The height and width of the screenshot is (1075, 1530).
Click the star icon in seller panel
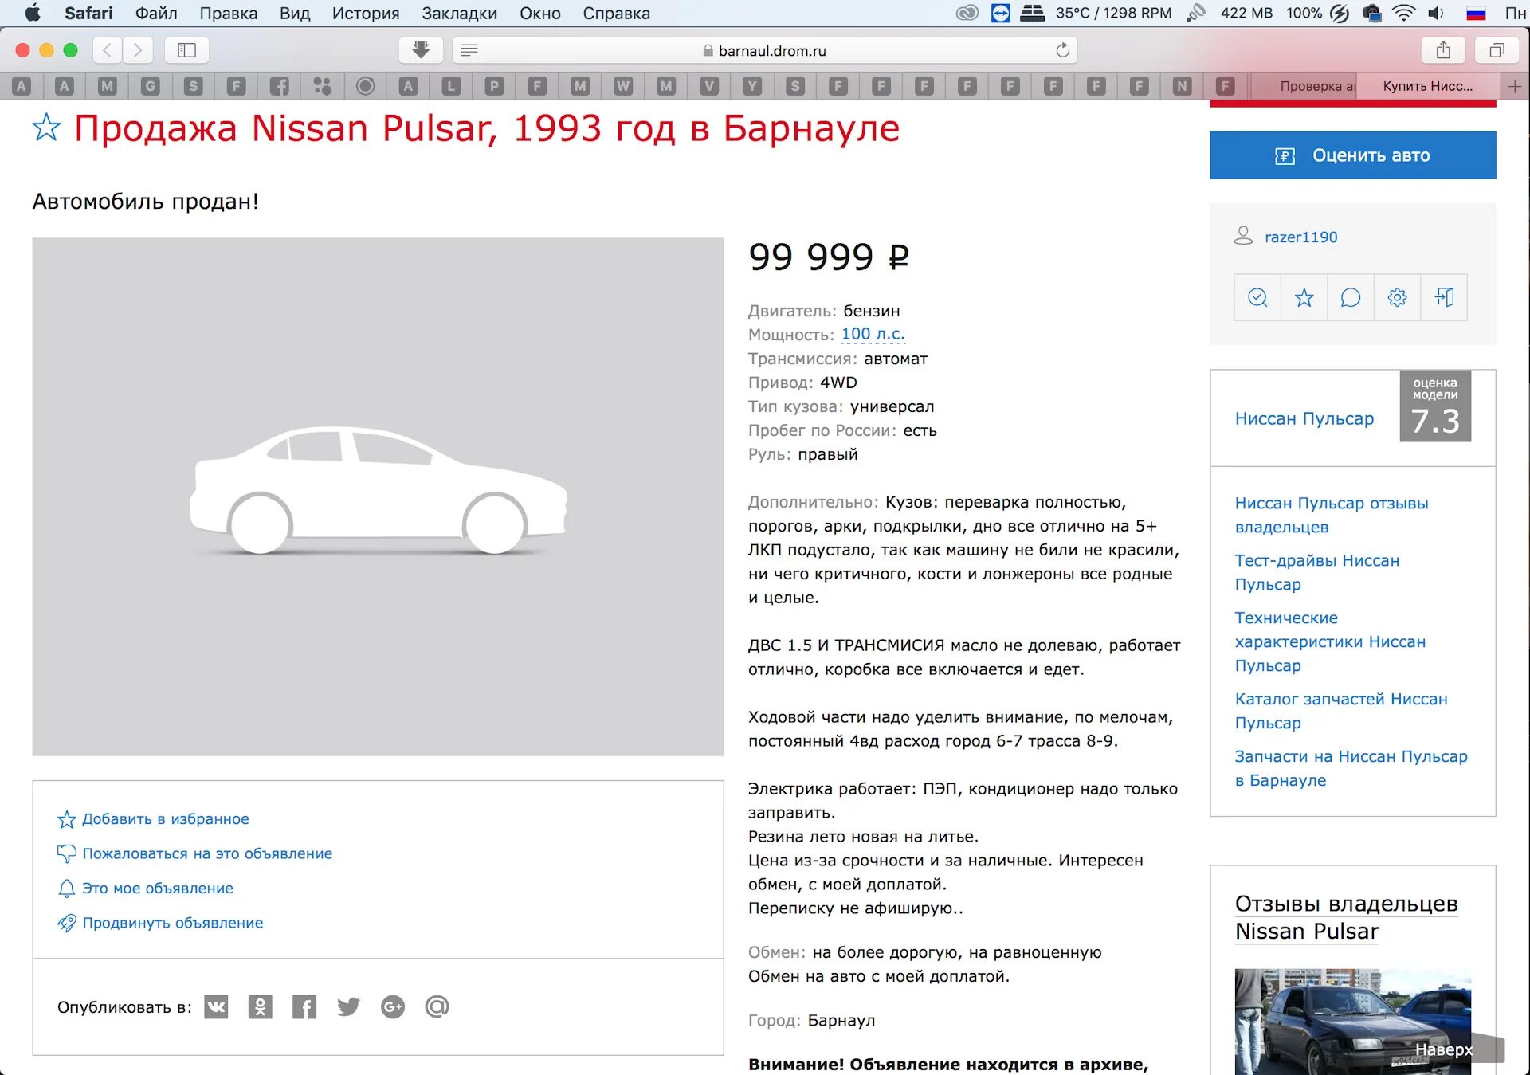(x=1304, y=297)
